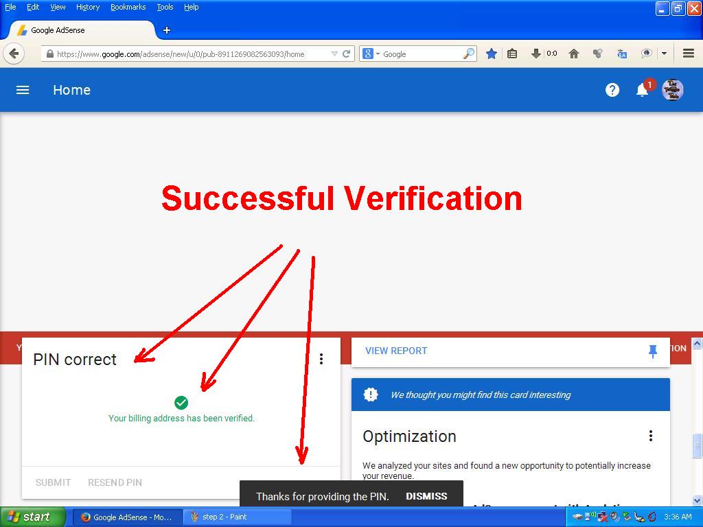Open a new tab with the plus button
The image size is (703, 527).
167,30
